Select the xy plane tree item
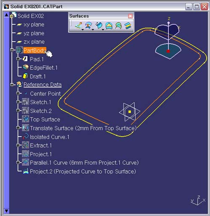Image resolution: width=210 pixels, height=216 pixels. pos(34,25)
